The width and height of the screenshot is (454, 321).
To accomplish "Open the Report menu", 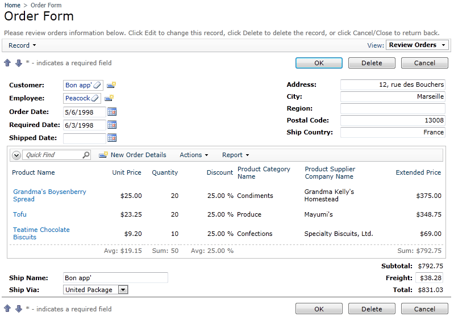I will (x=235, y=155).
